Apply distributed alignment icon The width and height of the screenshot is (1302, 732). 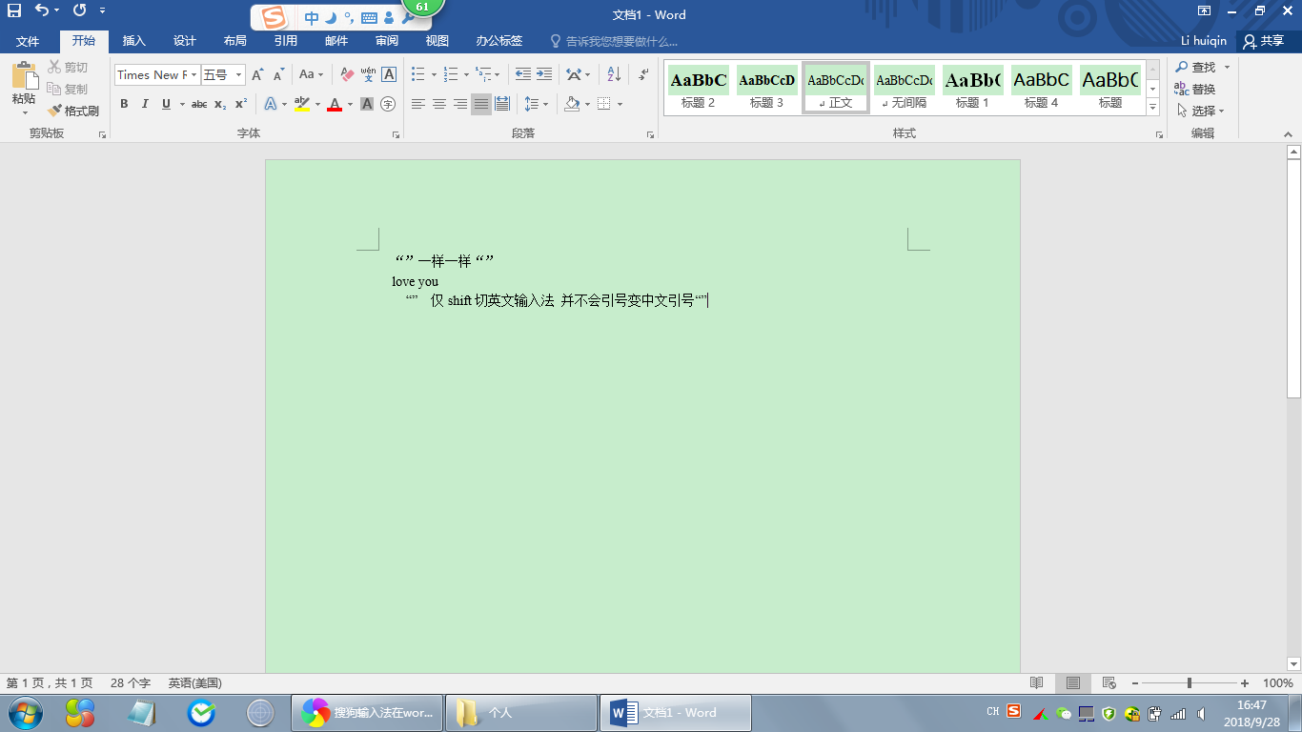tap(502, 104)
